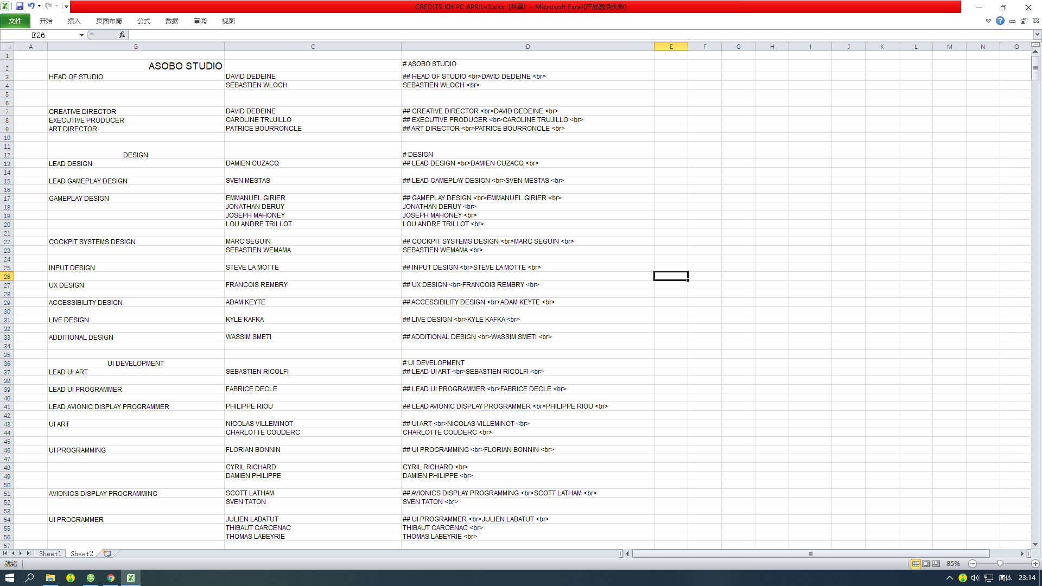Open the Undo history dropdown arrow

click(x=39, y=7)
